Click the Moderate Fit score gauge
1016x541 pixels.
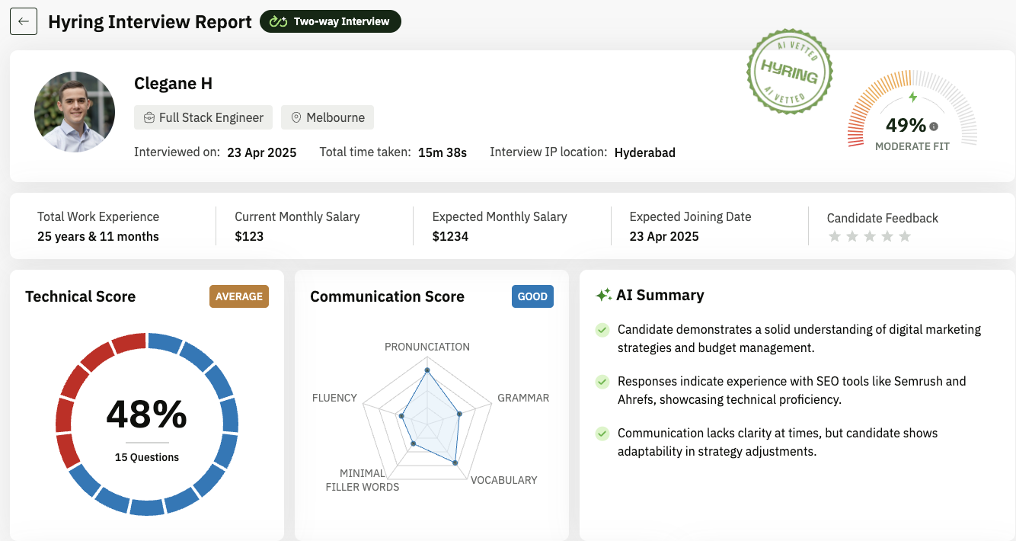912,114
